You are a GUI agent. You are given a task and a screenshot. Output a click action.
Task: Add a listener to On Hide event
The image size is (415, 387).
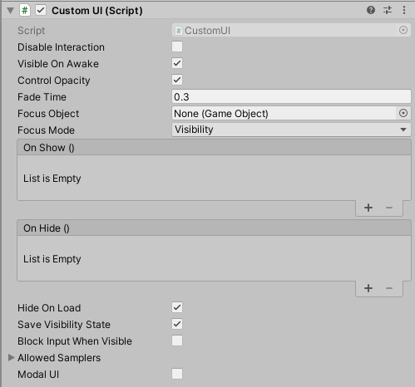point(368,288)
